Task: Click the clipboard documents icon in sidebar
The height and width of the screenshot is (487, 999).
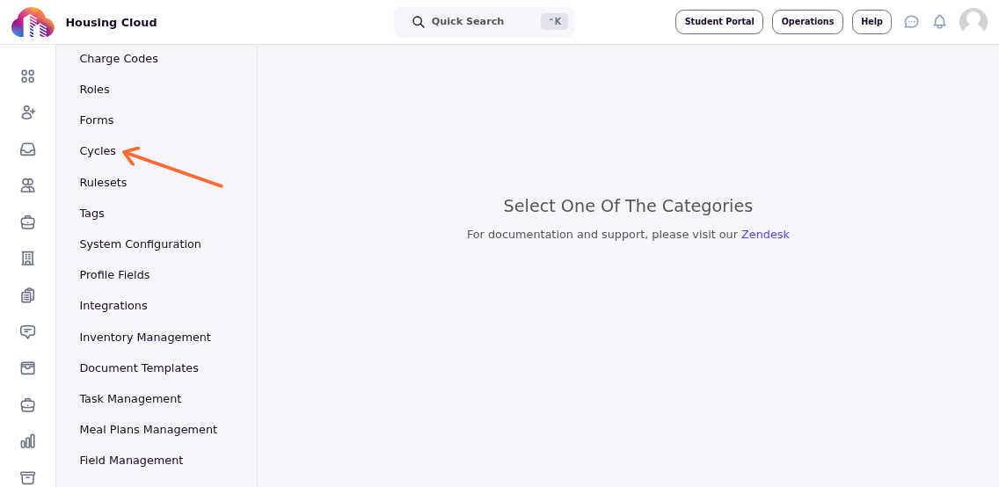Action: coord(27,295)
